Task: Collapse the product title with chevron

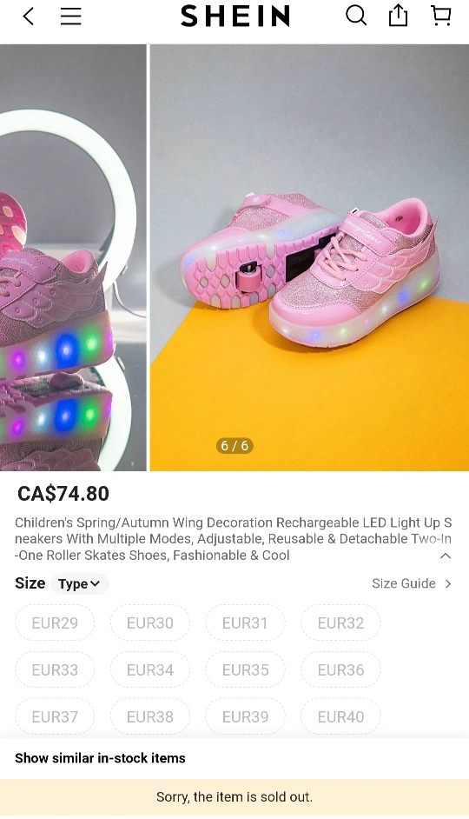Action: 445,556
